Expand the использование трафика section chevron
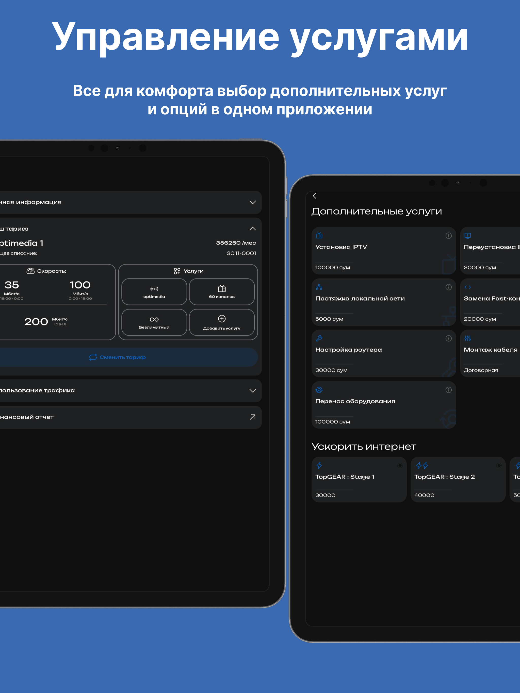Image resolution: width=520 pixels, height=693 pixels. click(x=252, y=390)
